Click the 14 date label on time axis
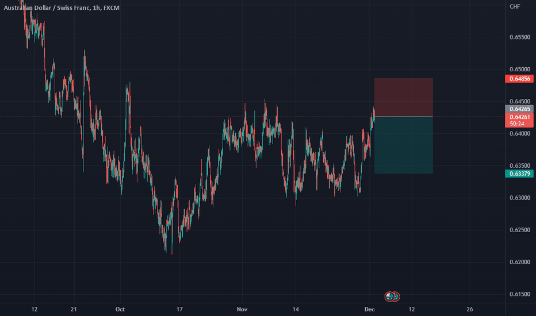Viewport: 536px width, 316px height. click(x=296, y=309)
